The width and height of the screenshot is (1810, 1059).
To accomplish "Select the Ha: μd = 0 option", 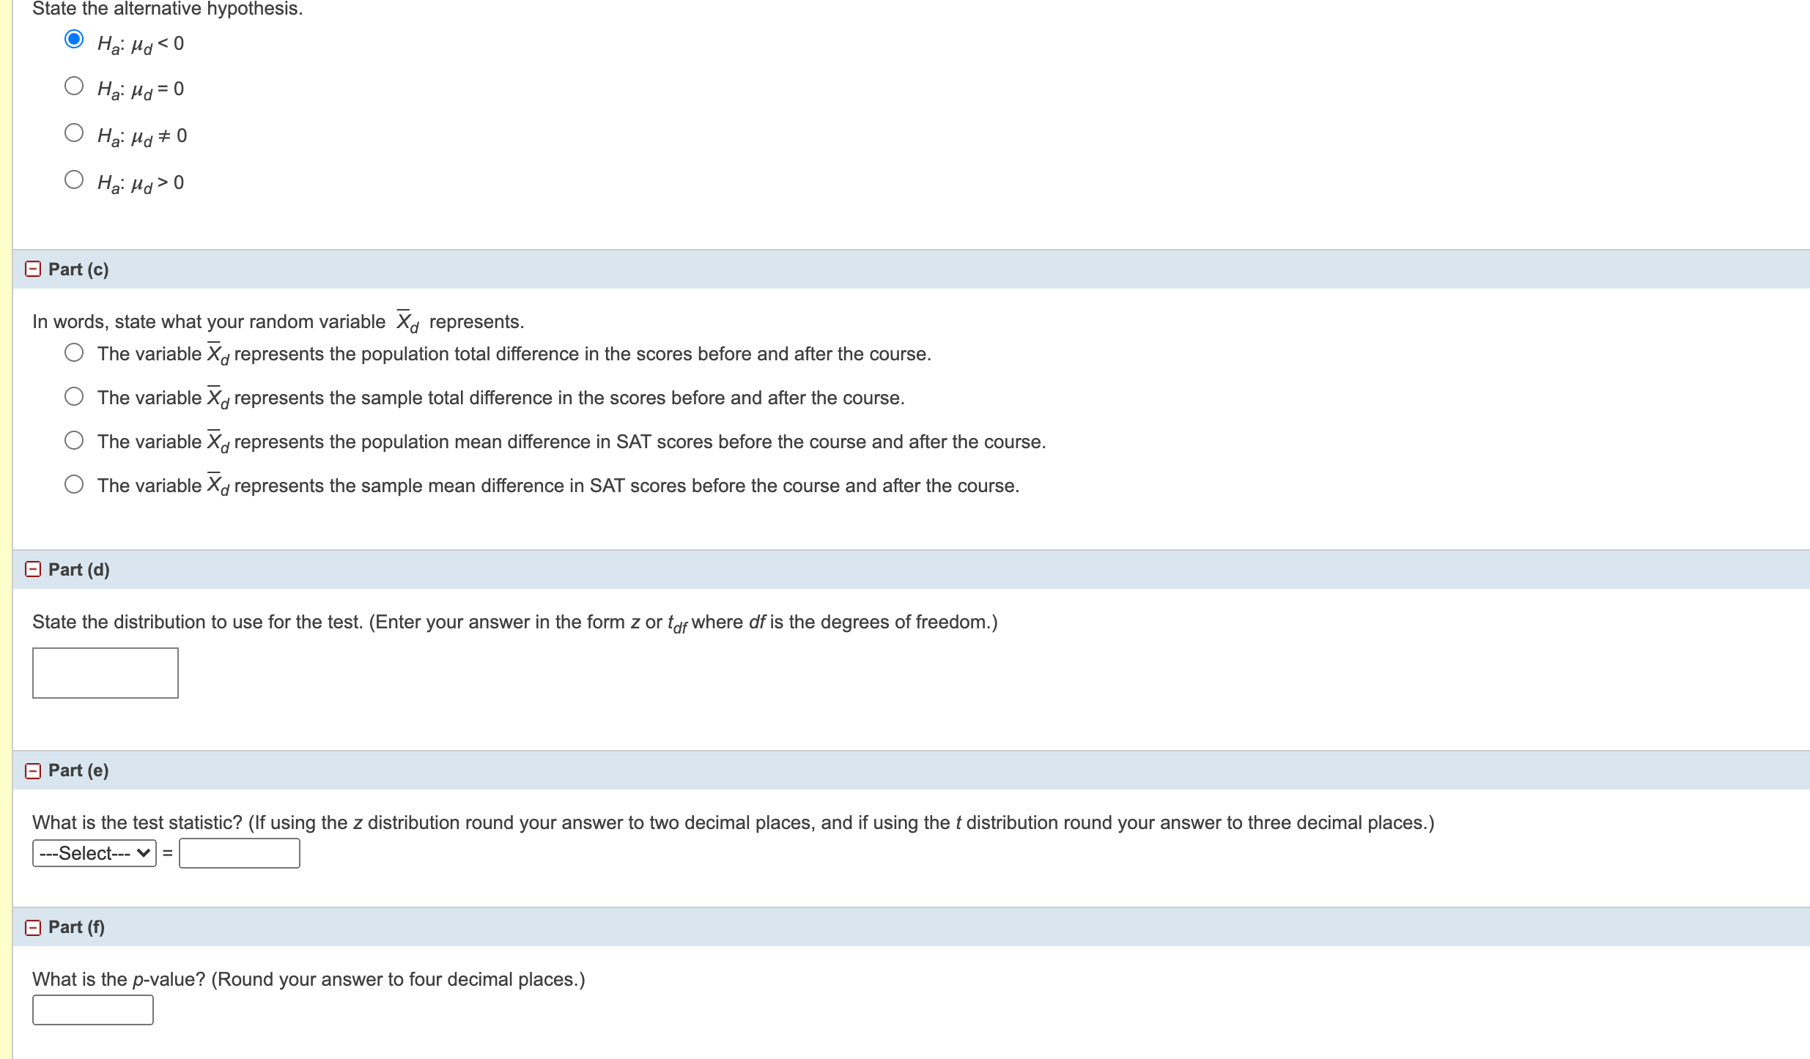I will tap(75, 86).
